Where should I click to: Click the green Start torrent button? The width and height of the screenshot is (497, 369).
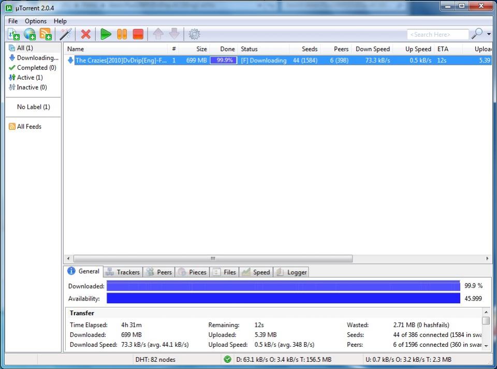click(106, 34)
